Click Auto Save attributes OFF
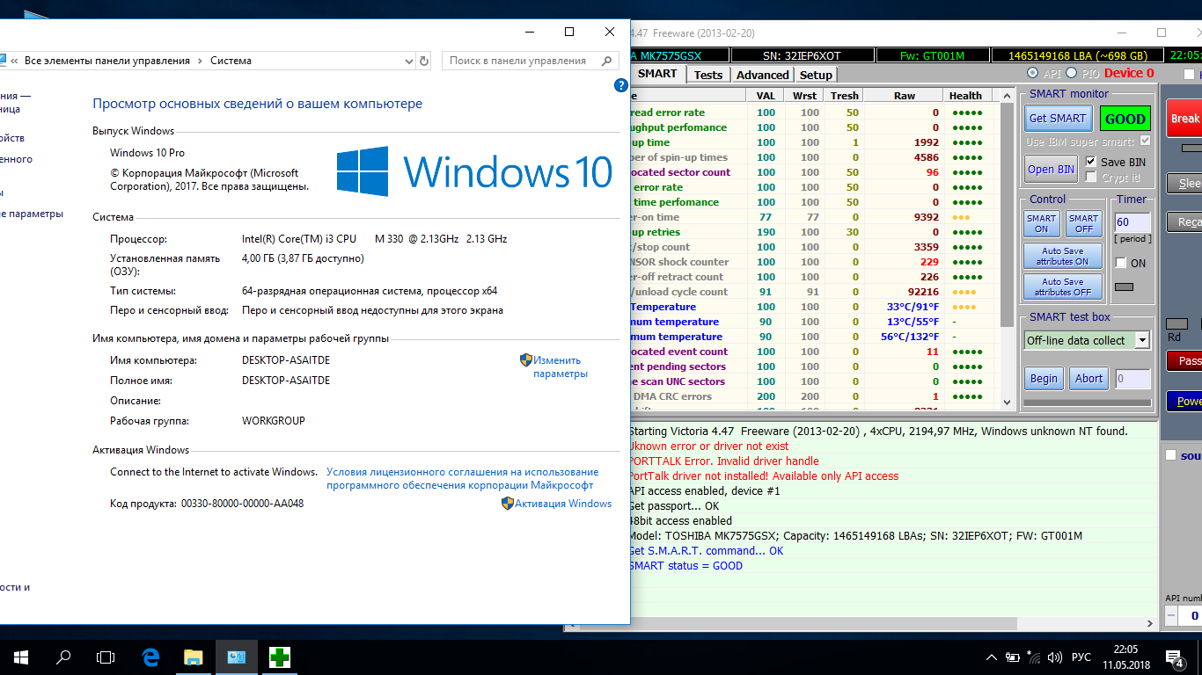 (1062, 287)
